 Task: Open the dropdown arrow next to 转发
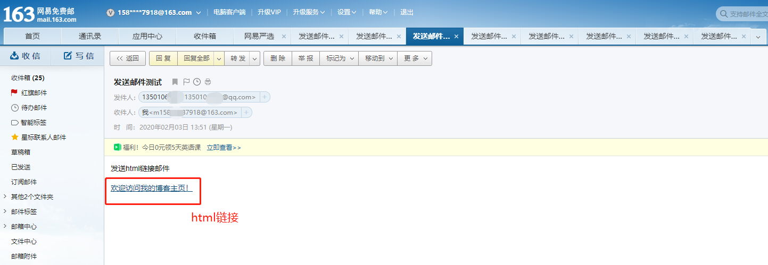pyautogui.click(x=255, y=58)
